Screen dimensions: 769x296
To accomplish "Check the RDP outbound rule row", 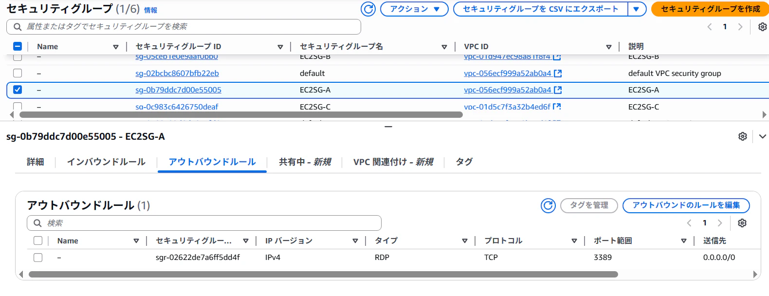I will [38, 258].
